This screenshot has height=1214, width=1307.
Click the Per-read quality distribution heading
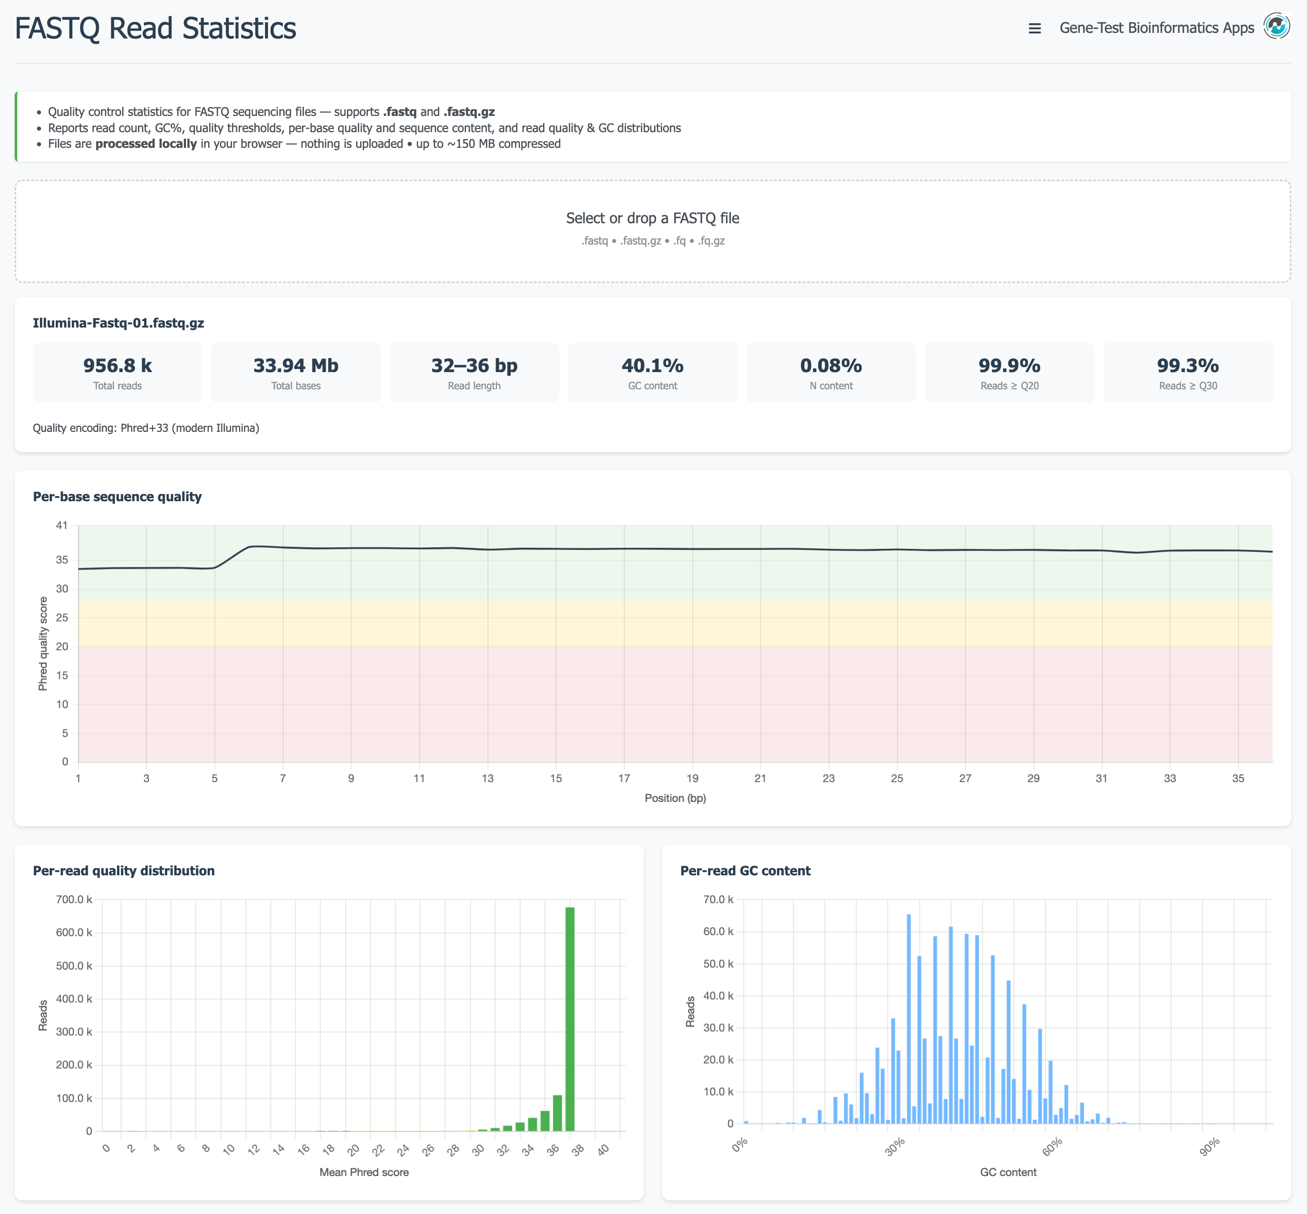pyautogui.click(x=124, y=870)
